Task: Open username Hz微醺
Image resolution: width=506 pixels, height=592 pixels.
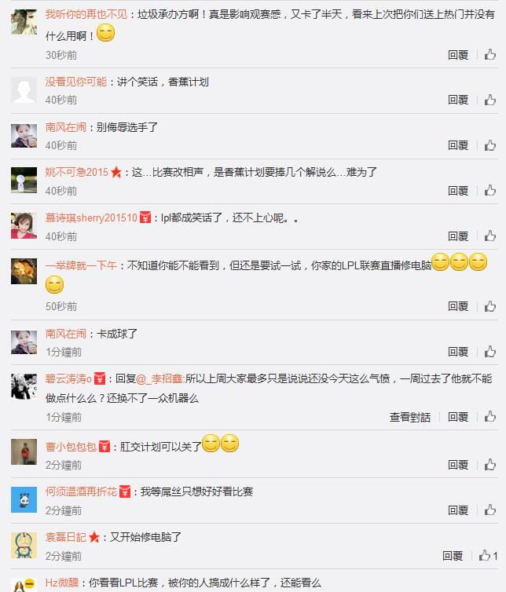Action: click(x=62, y=583)
